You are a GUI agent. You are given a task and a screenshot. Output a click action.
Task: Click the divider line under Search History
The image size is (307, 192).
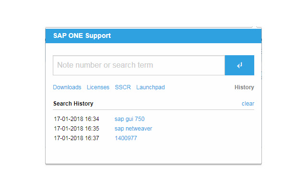pyautogui.click(x=153, y=110)
